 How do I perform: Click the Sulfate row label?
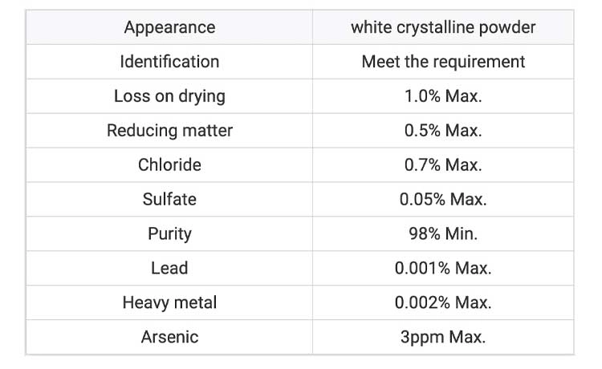169,199
